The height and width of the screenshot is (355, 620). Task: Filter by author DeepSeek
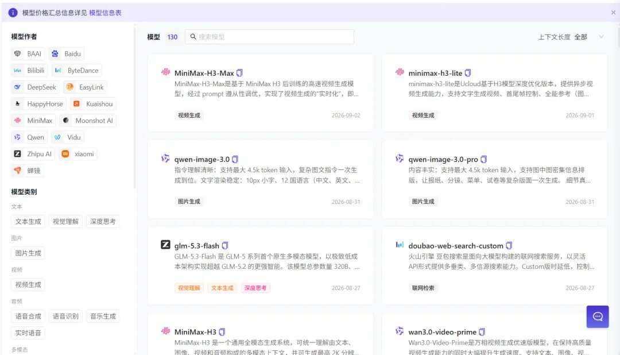(35, 87)
